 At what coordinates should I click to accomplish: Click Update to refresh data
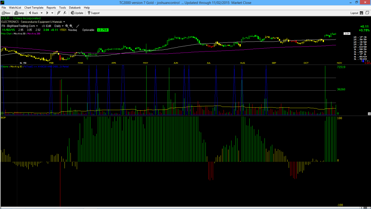(x=77, y=13)
